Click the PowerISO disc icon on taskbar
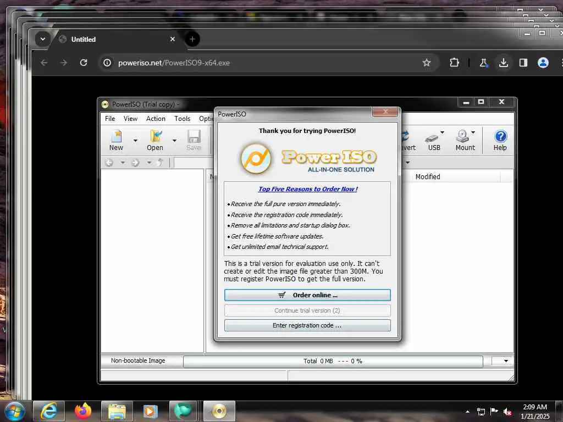563x422 pixels. coord(219,411)
